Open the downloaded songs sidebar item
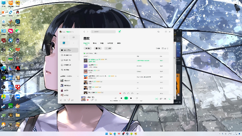The image size is (242, 136). [69, 65]
